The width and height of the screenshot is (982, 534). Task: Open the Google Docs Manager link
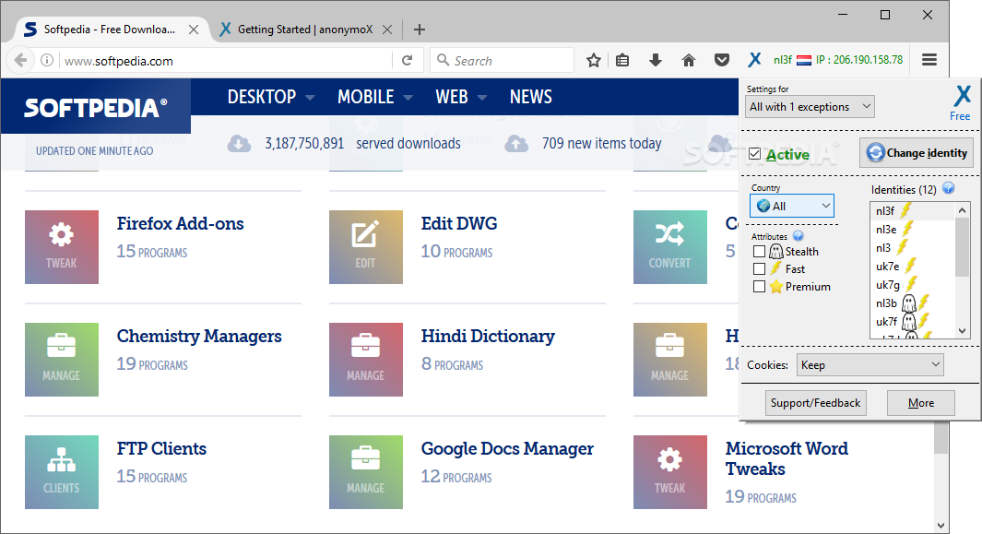point(507,449)
